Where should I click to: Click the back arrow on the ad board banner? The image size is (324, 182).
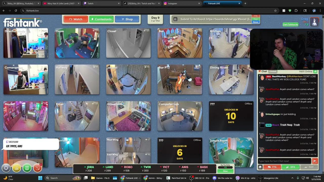[x=175, y=19]
